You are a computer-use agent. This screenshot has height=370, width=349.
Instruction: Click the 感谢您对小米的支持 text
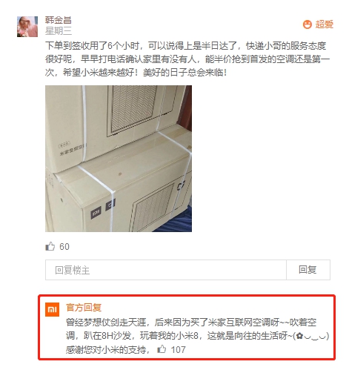pos(107,350)
